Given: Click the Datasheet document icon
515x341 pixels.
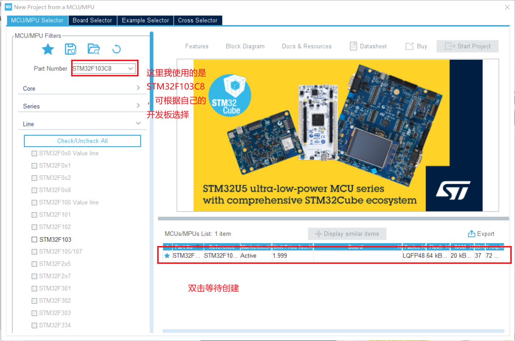Looking at the screenshot, I should tap(353, 46).
